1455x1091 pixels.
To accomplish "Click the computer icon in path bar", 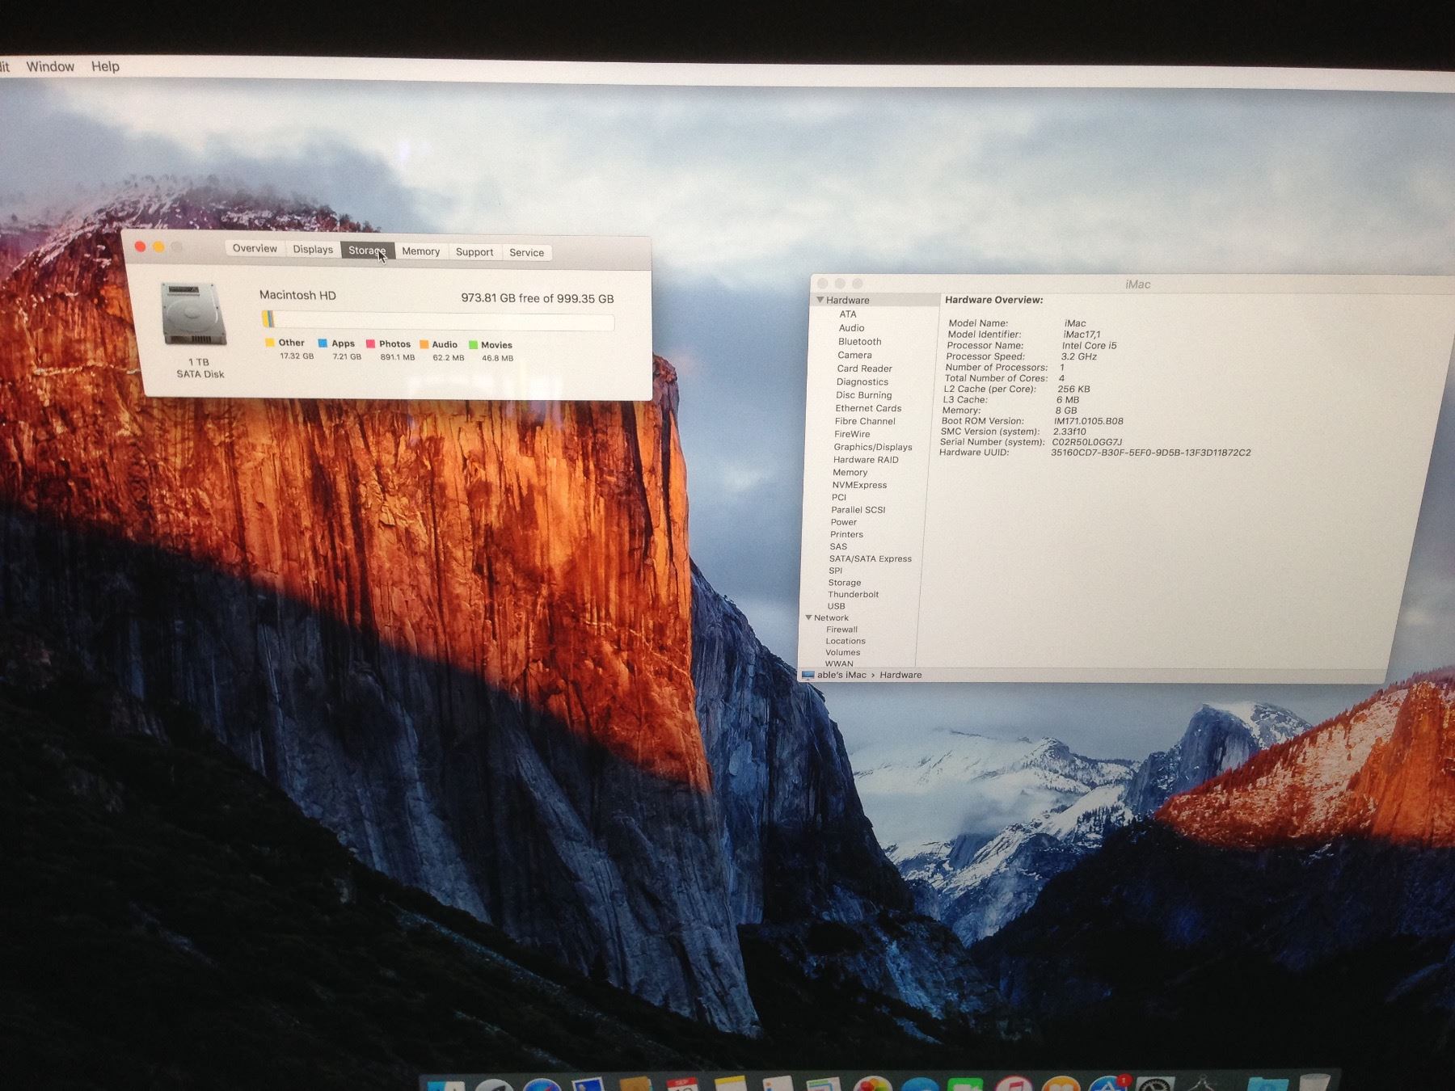I will click(808, 675).
